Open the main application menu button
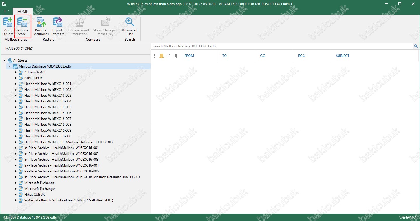 click(x=6, y=11)
